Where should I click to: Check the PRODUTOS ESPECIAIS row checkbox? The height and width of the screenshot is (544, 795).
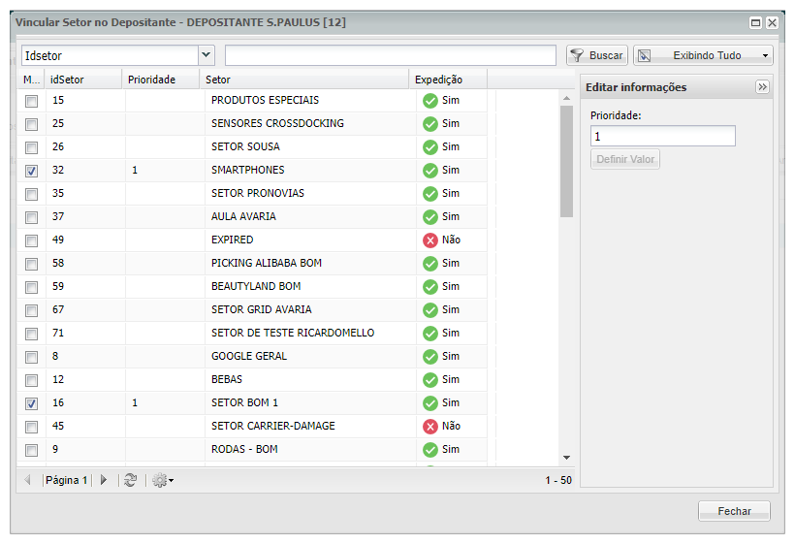click(x=31, y=101)
